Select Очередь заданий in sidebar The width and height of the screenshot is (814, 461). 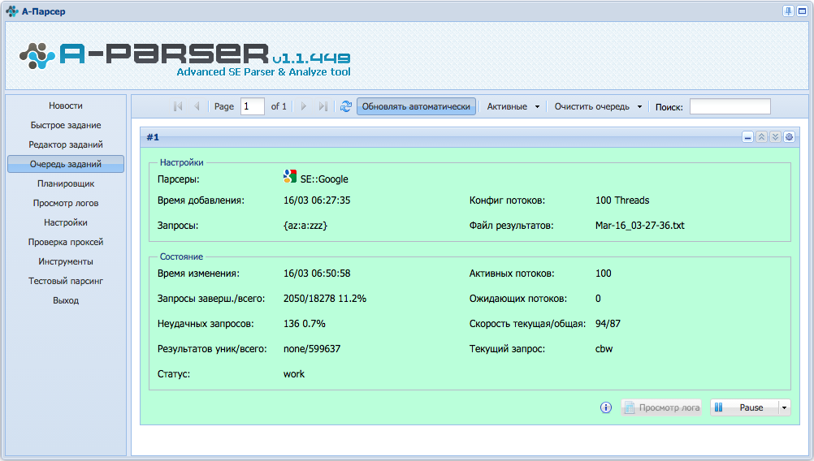click(66, 164)
